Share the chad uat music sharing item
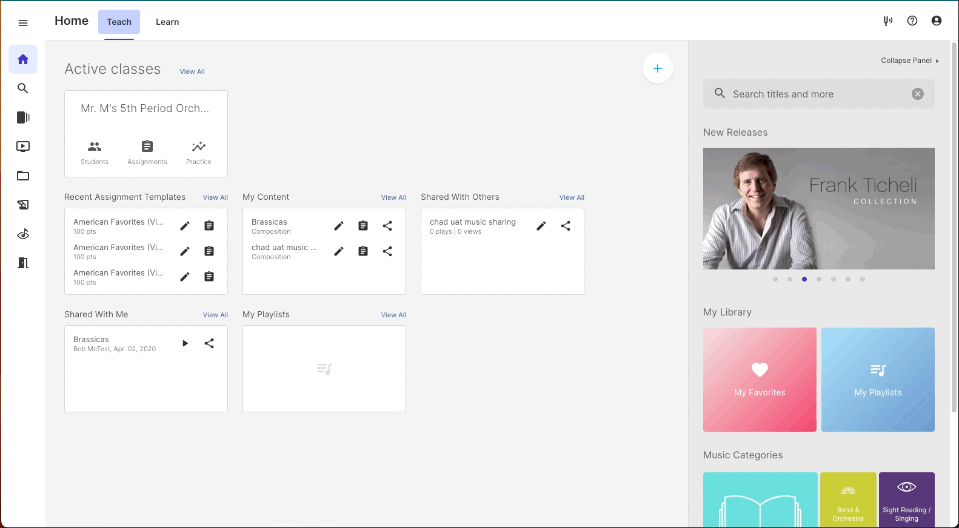Image resolution: width=959 pixels, height=528 pixels. [566, 226]
